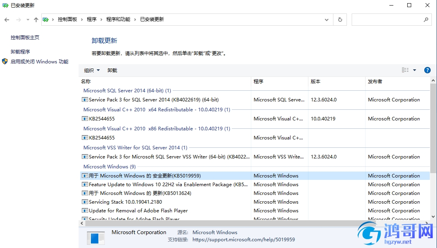Refresh the installed updates list
437x248 pixels.
[340, 19]
